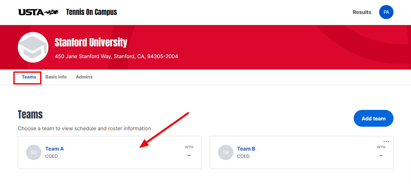This screenshot has width=411, height=195.
Task: Click the Tennis On Campus title
Action: click(x=92, y=12)
